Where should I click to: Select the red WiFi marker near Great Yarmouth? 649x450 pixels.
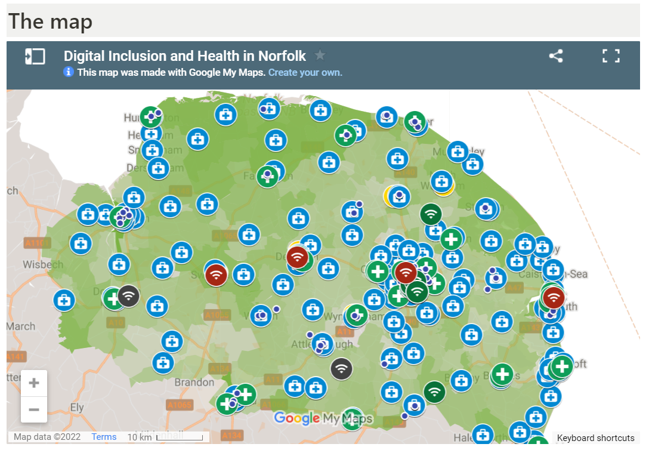[552, 297]
